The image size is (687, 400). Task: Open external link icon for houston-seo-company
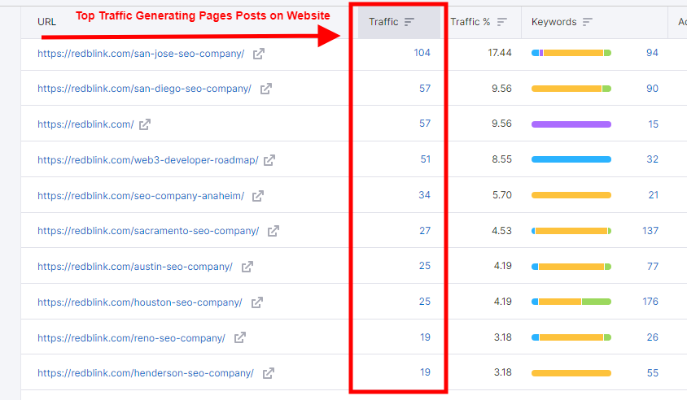(256, 302)
